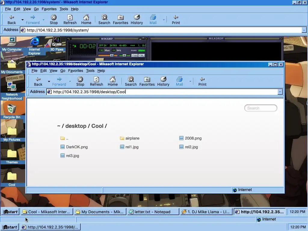Click the Search field in the Cool page
Screen dimensions: 308x231
261,108
